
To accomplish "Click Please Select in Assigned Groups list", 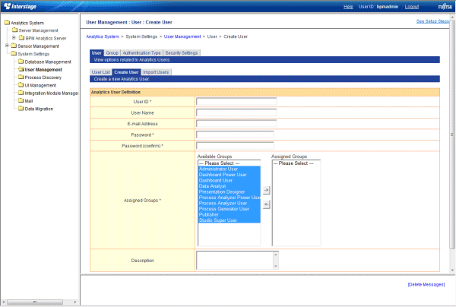I will point(296,163).
